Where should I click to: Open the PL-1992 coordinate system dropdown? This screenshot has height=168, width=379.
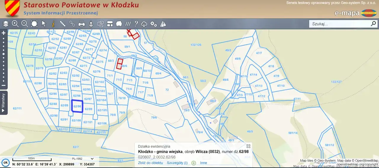83,159
